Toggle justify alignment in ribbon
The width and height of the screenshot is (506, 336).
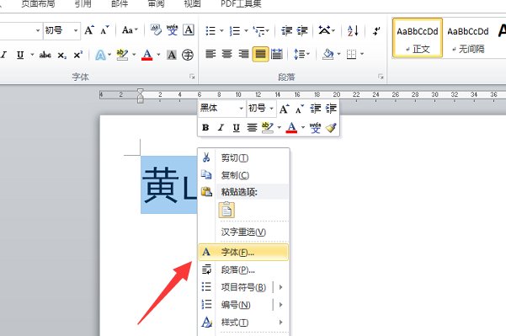(260, 54)
